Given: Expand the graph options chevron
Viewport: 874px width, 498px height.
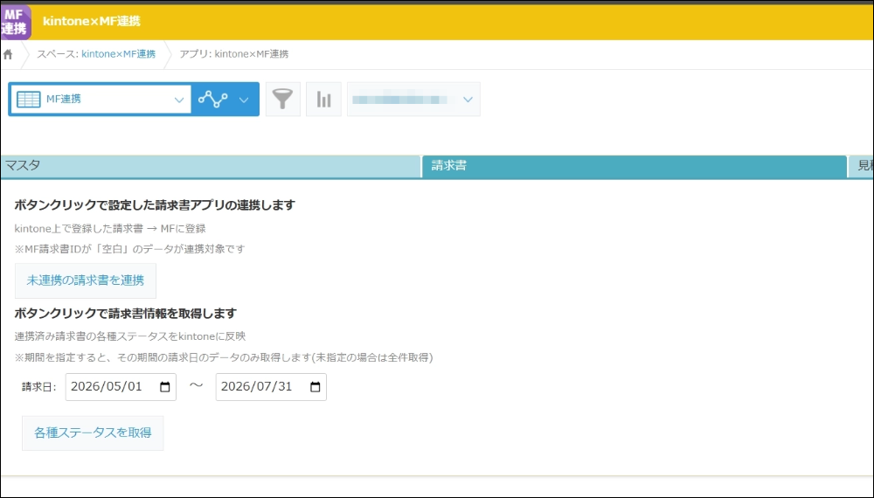Looking at the screenshot, I should [x=244, y=100].
